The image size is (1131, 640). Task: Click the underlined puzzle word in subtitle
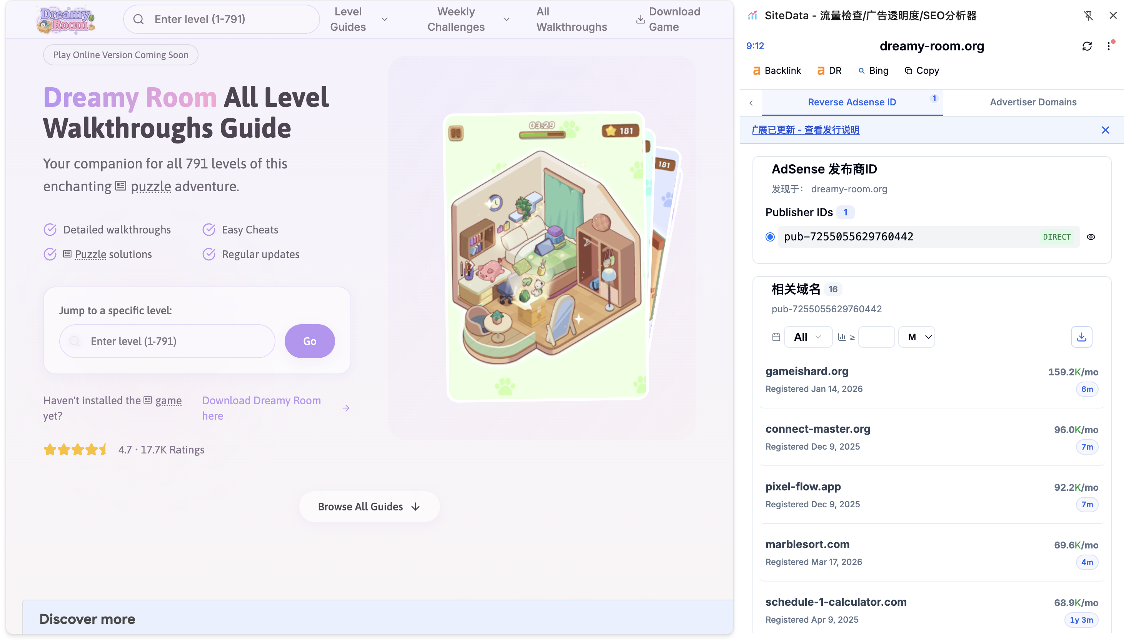(151, 187)
